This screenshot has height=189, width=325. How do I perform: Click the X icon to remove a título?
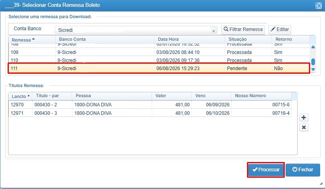(x=304, y=127)
